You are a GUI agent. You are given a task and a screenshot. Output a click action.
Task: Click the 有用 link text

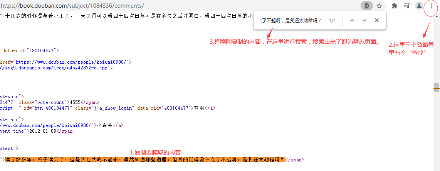pyautogui.click(x=199, y=108)
